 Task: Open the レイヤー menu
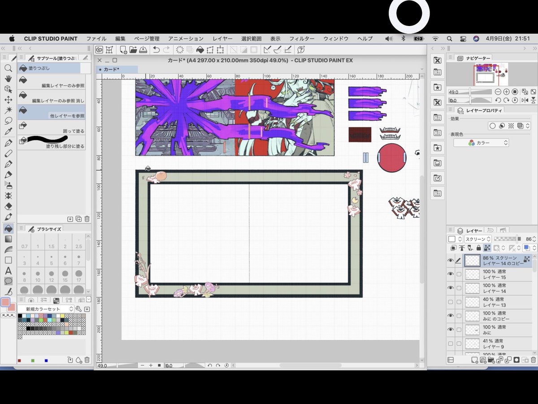click(222, 39)
